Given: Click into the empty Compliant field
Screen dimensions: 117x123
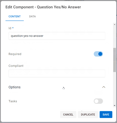Looking at the screenshot, I should [x=57, y=73].
